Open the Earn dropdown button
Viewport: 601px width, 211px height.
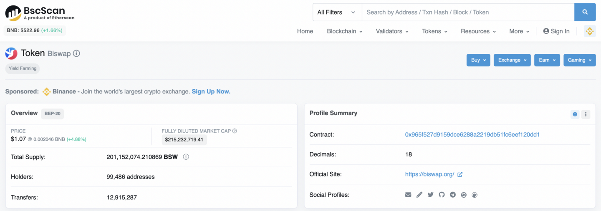coord(547,60)
